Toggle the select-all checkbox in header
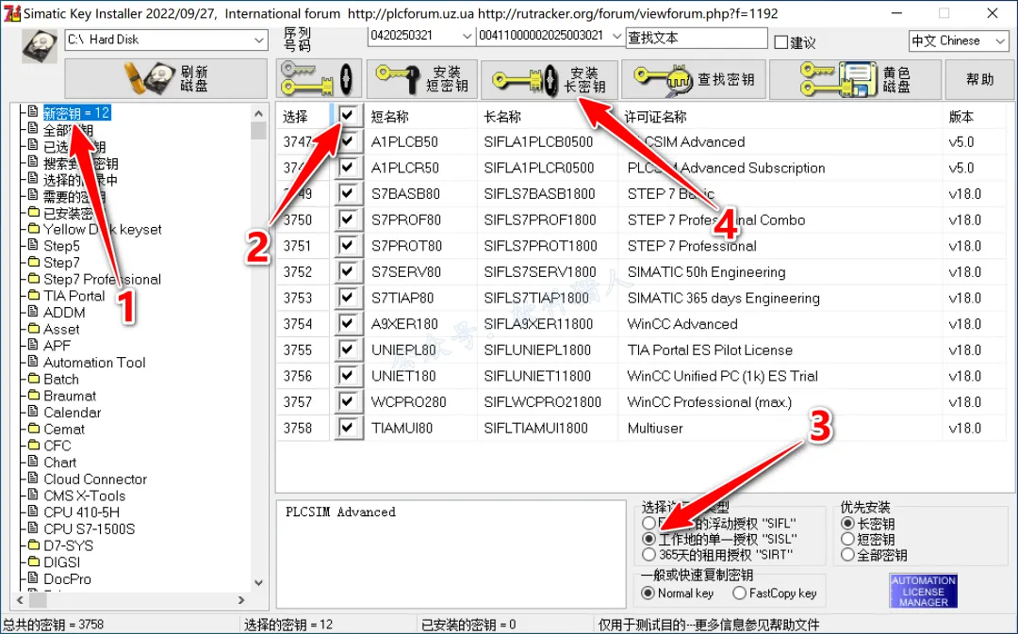 tap(347, 116)
